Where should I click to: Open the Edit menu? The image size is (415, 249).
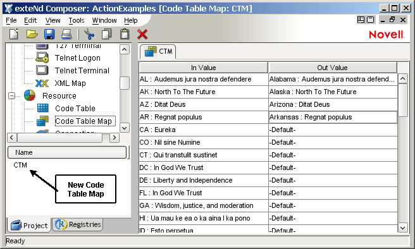pyautogui.click(x=30, y=20)
